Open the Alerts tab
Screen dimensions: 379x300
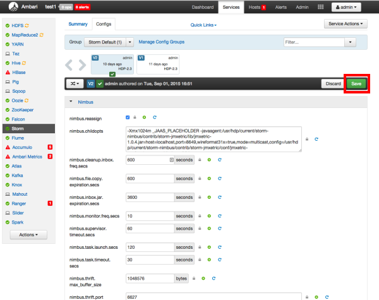[x=281, y=7]
